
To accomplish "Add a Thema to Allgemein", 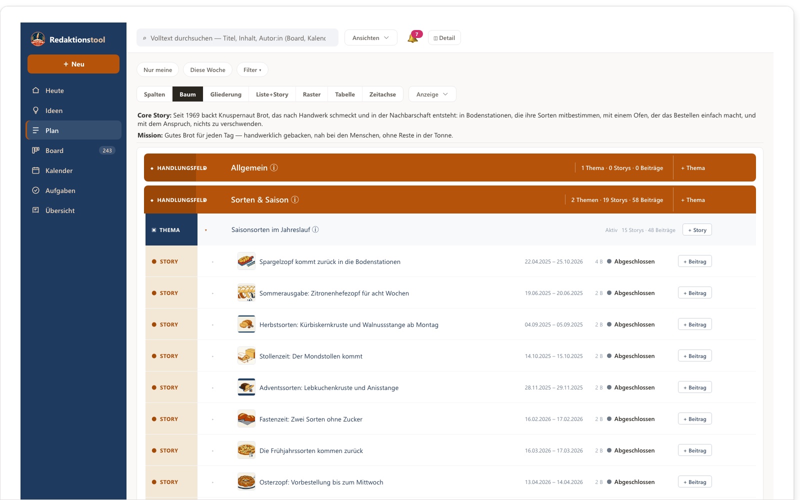I will [x=693, y=168].
